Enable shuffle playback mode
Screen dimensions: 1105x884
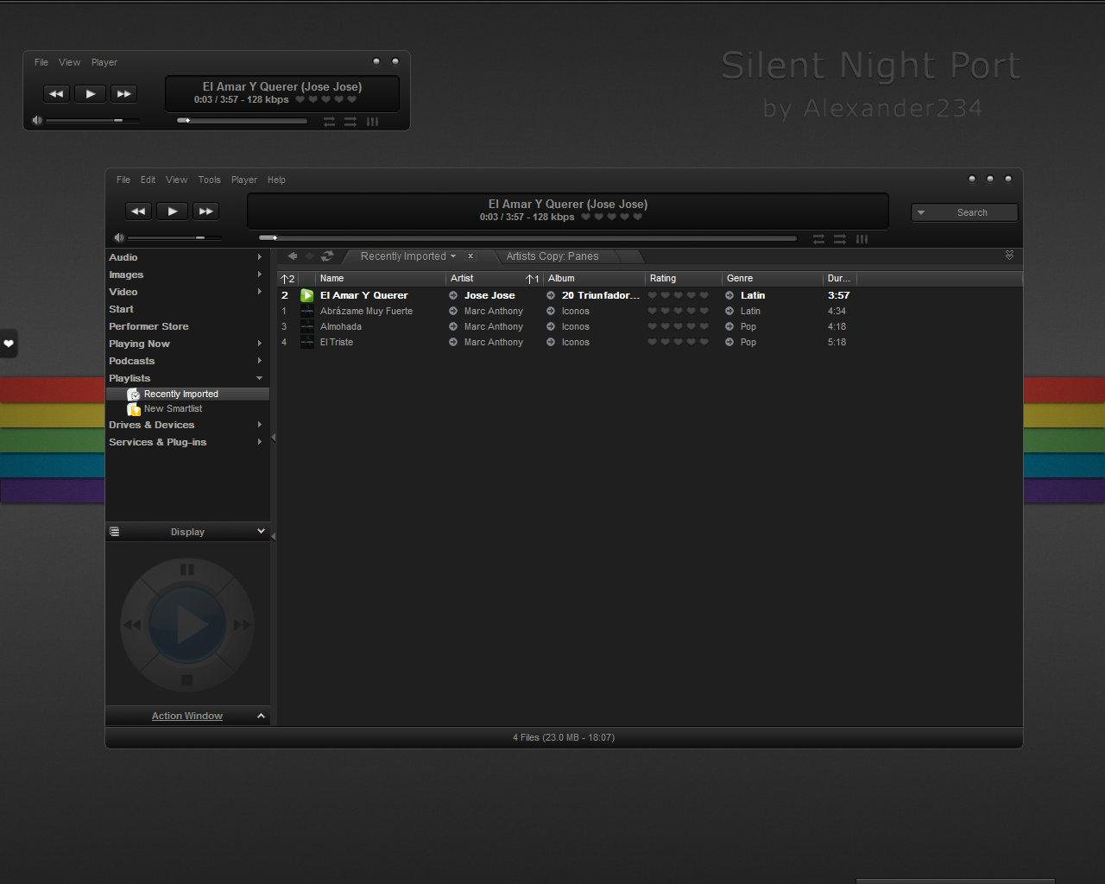coord(818,239)
